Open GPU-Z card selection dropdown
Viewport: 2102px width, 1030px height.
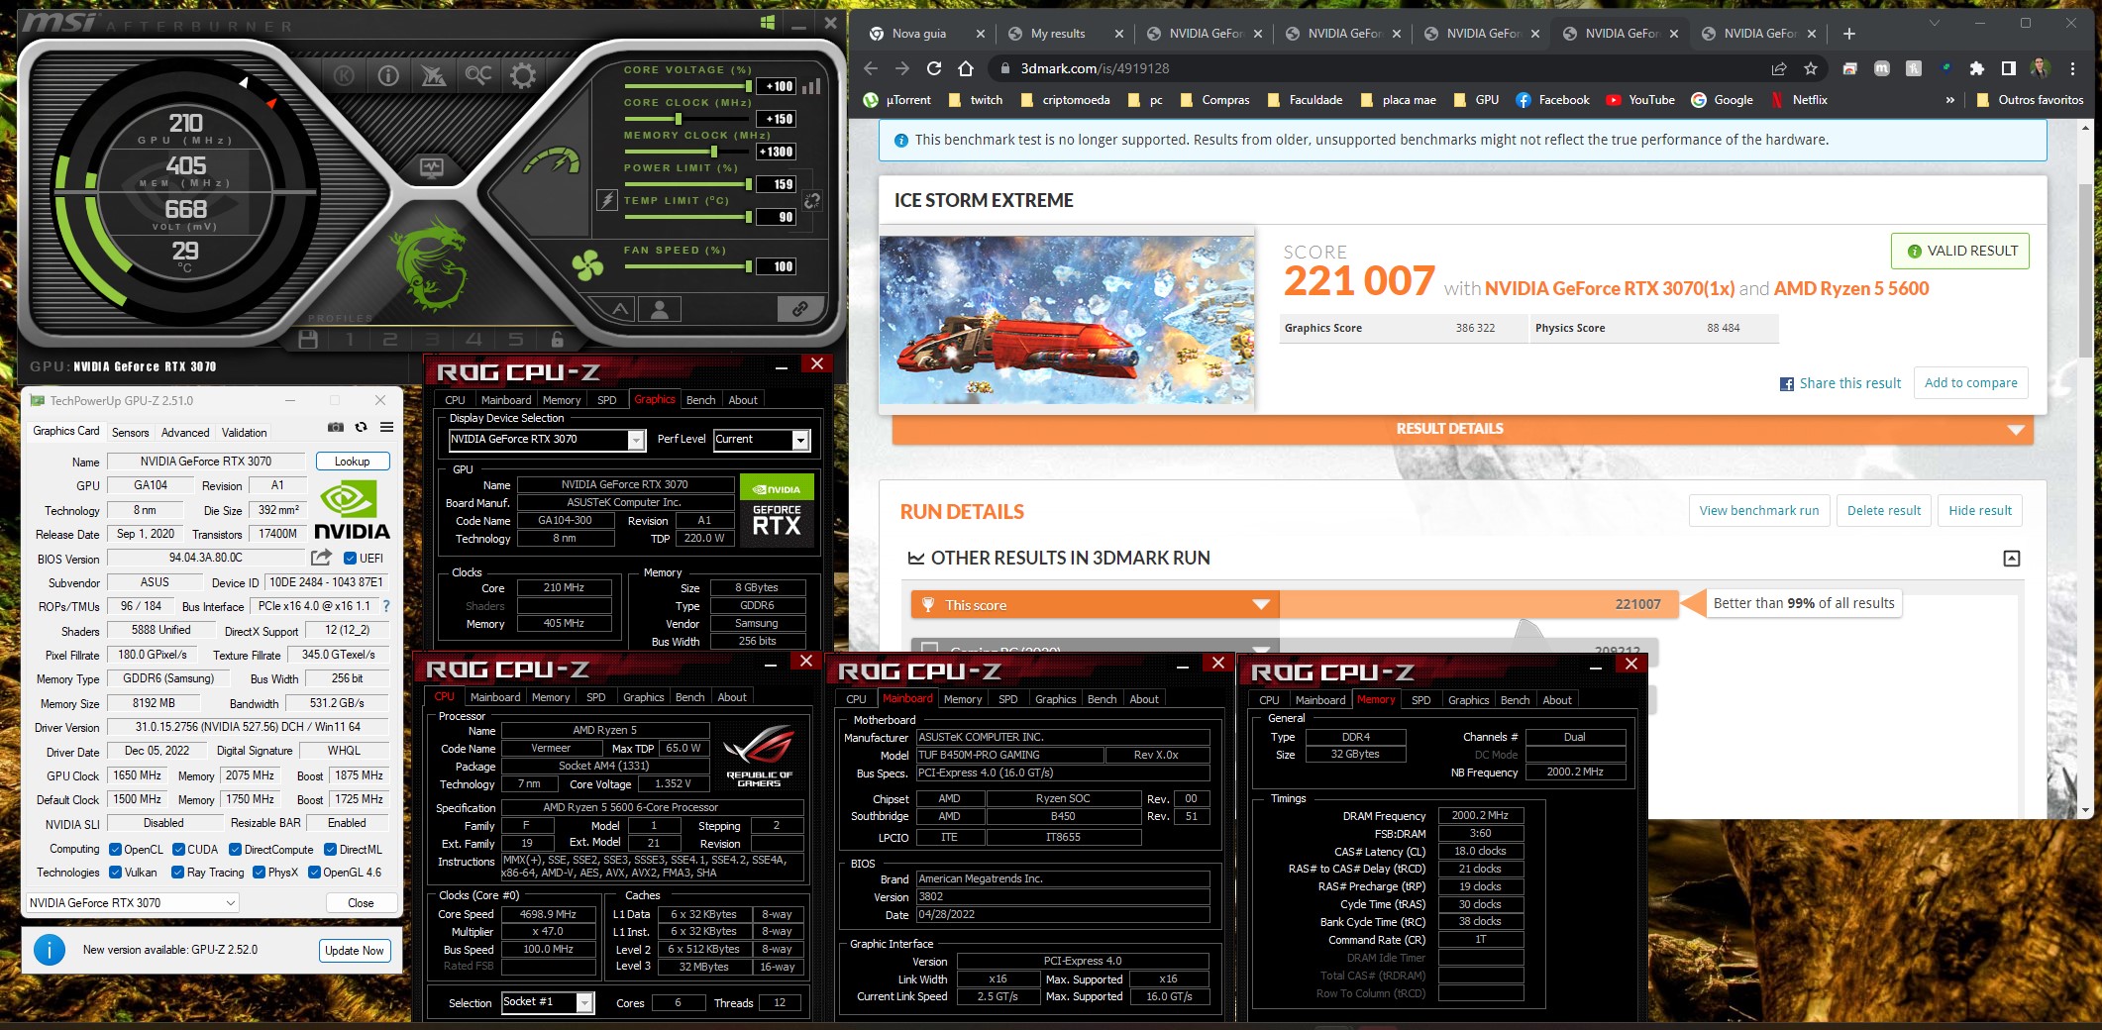click(132, 902)
